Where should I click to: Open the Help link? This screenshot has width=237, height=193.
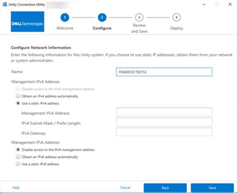[16, 187]
